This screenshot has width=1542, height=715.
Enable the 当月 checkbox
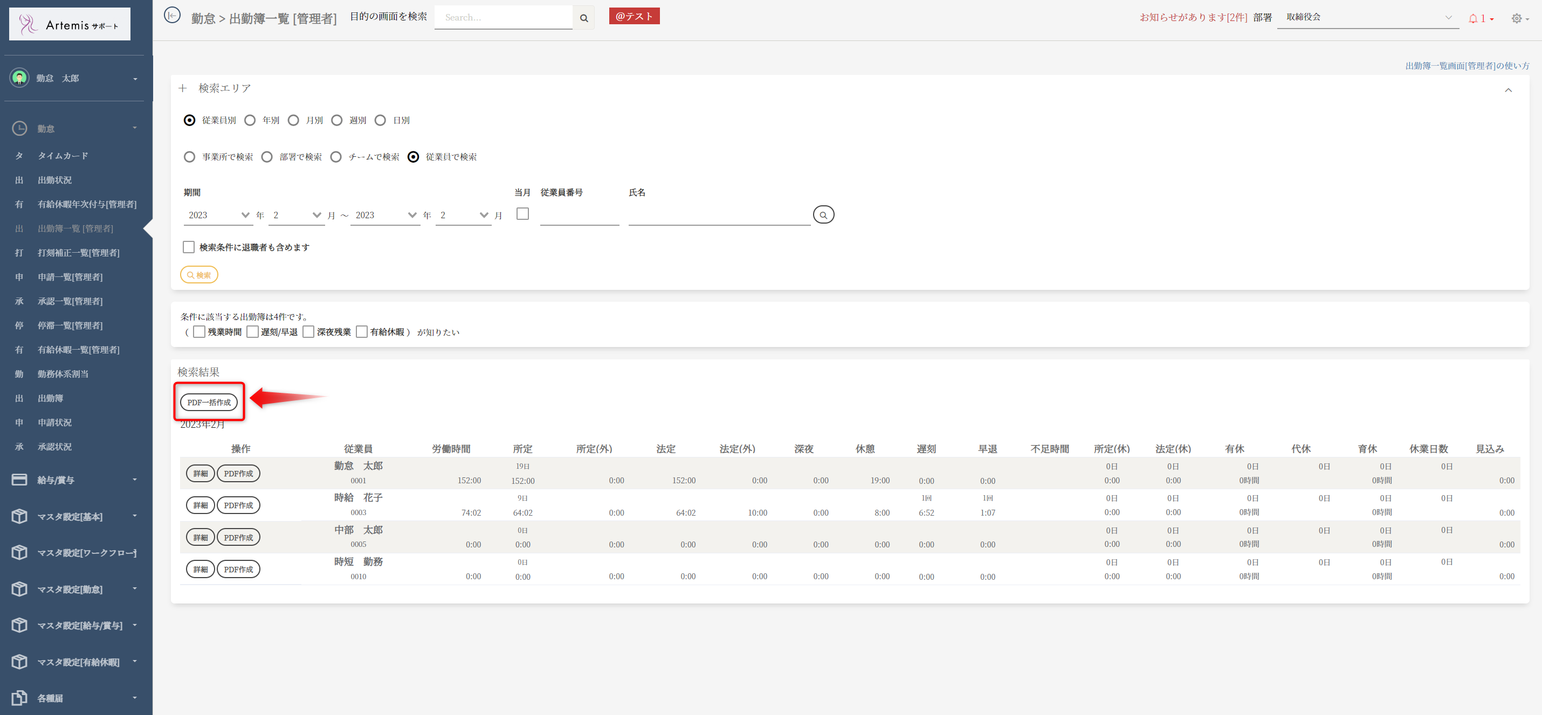tap(522, 213)
